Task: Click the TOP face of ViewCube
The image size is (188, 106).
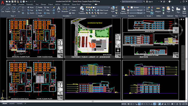Action: [176, 30]
